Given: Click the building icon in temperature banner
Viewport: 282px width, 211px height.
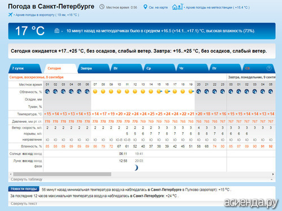Looking at the screenshot, I should click(x=57, y=31).
